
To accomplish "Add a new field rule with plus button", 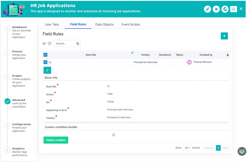I will (x=224, y=36).
